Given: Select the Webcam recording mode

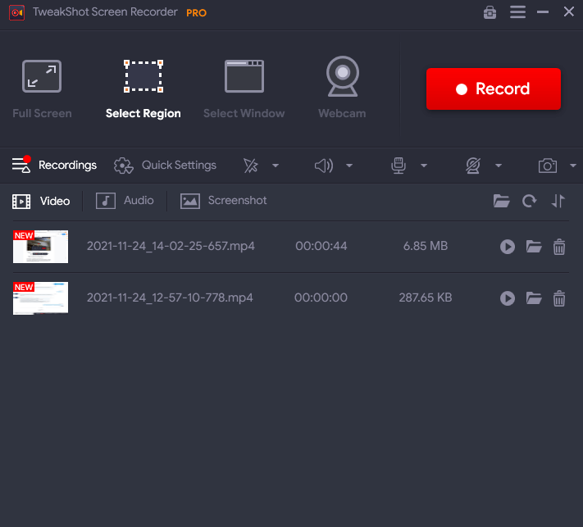Looking at the screenshot, I should click(x=342, y=89).
